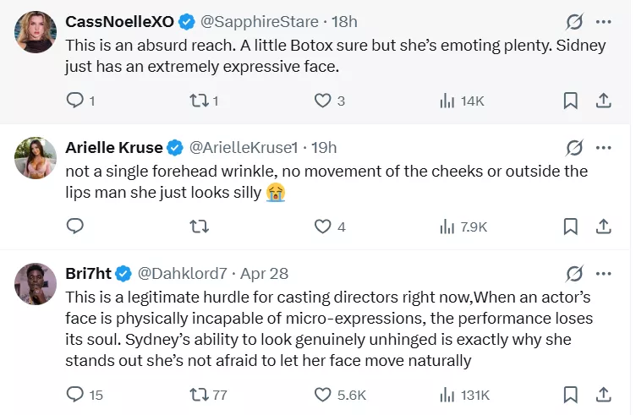Open the Arielle Kruse profile name
Image resolution: width=636 pixels, height=415 pixels.
[x=114, y=148]
